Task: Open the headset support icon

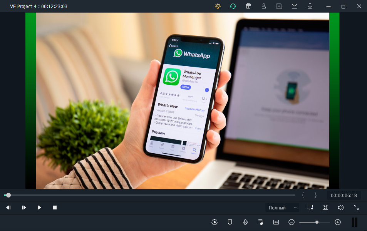Action: coord(233,6)
